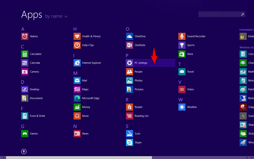The height and width of the screenshot is (159, 254).
Task: Click the 'Microsoft Edge' label
Action: [x=91, y=98]
